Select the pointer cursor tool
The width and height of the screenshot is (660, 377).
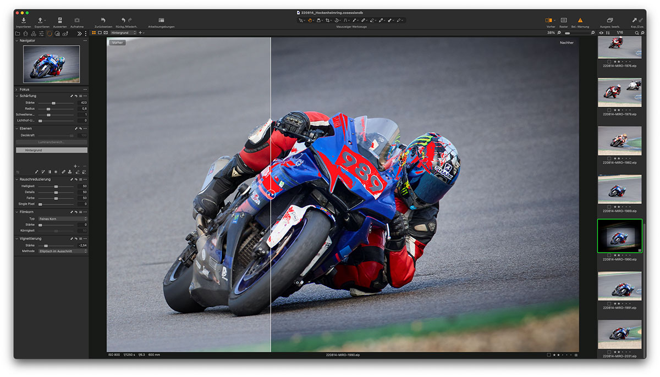point(301,20)
